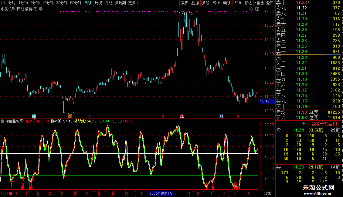Switch to the 分时 intraday view
The image size is (343, 197).
coord(12,3)
